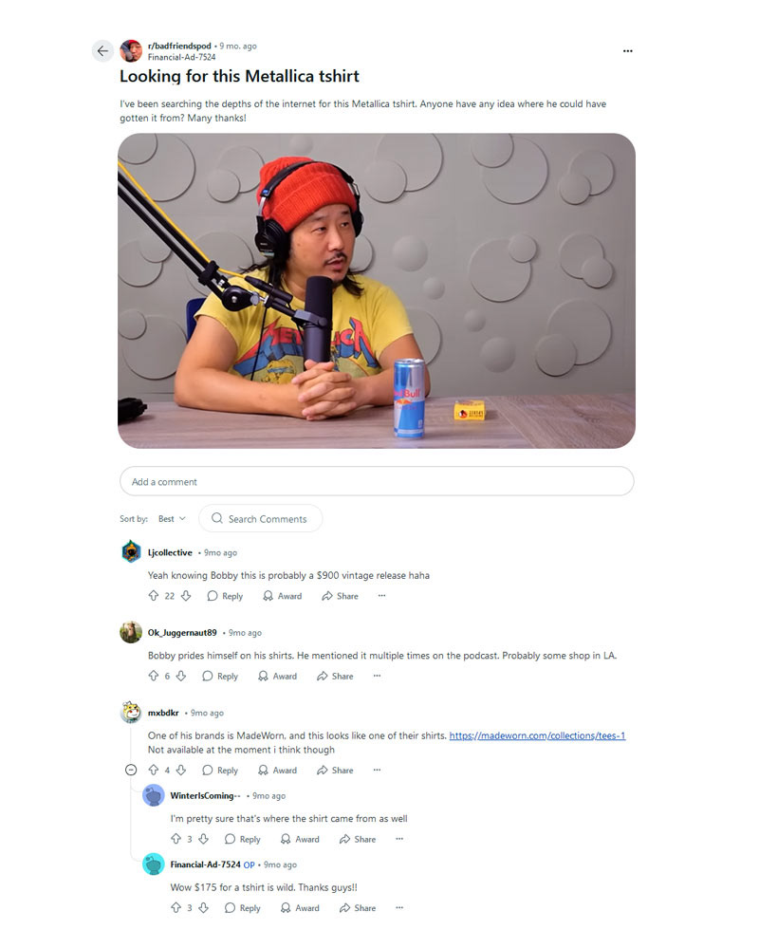Visit the r/badfriendspod subreddit link

179,46
